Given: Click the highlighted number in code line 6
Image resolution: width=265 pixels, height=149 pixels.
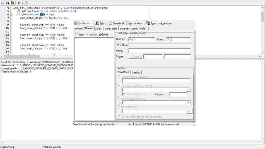Looking at the screenshot, I should click(42, 15).
